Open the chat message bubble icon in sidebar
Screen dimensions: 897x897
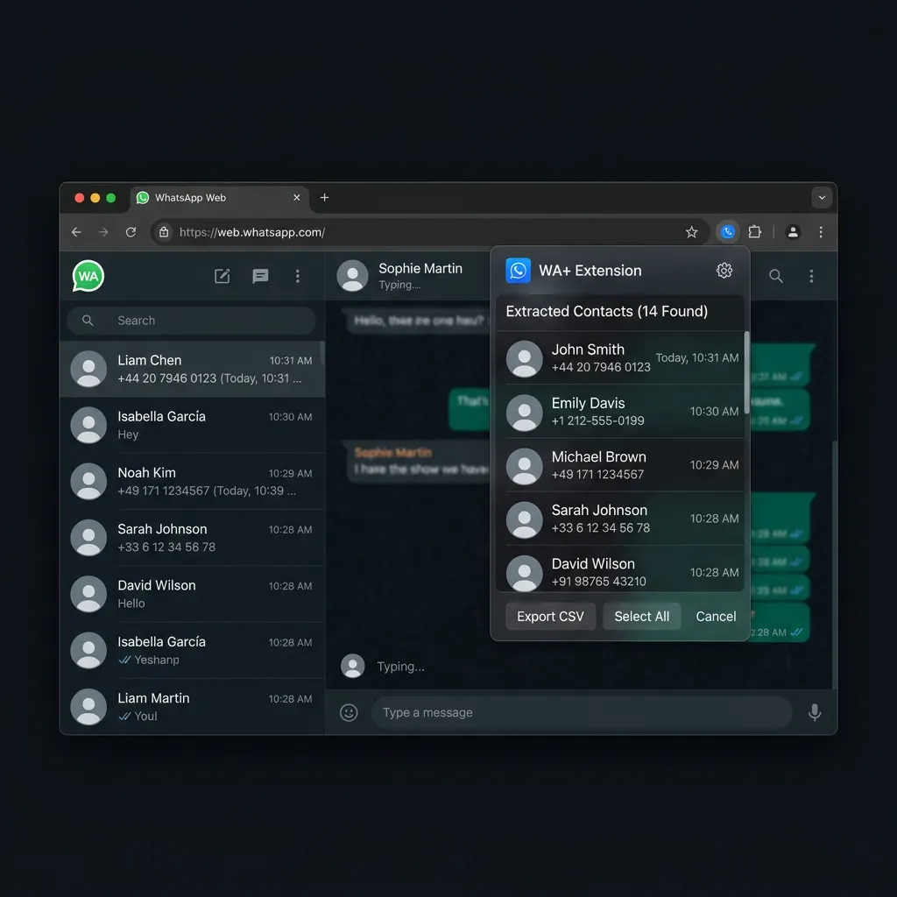260,276
